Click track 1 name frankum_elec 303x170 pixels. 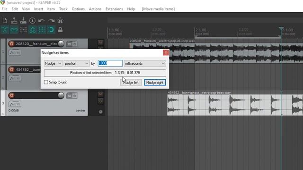click(x=36, y=44)
